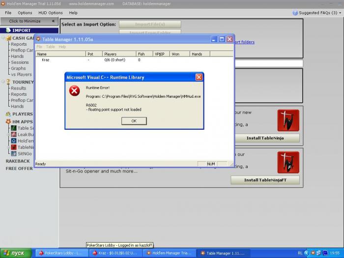Click the IMPORT section icon

tap(8, 30)
